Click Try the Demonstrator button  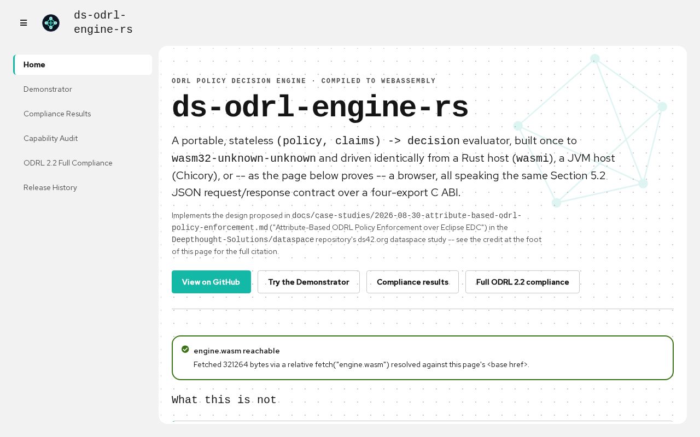[308, 282]
